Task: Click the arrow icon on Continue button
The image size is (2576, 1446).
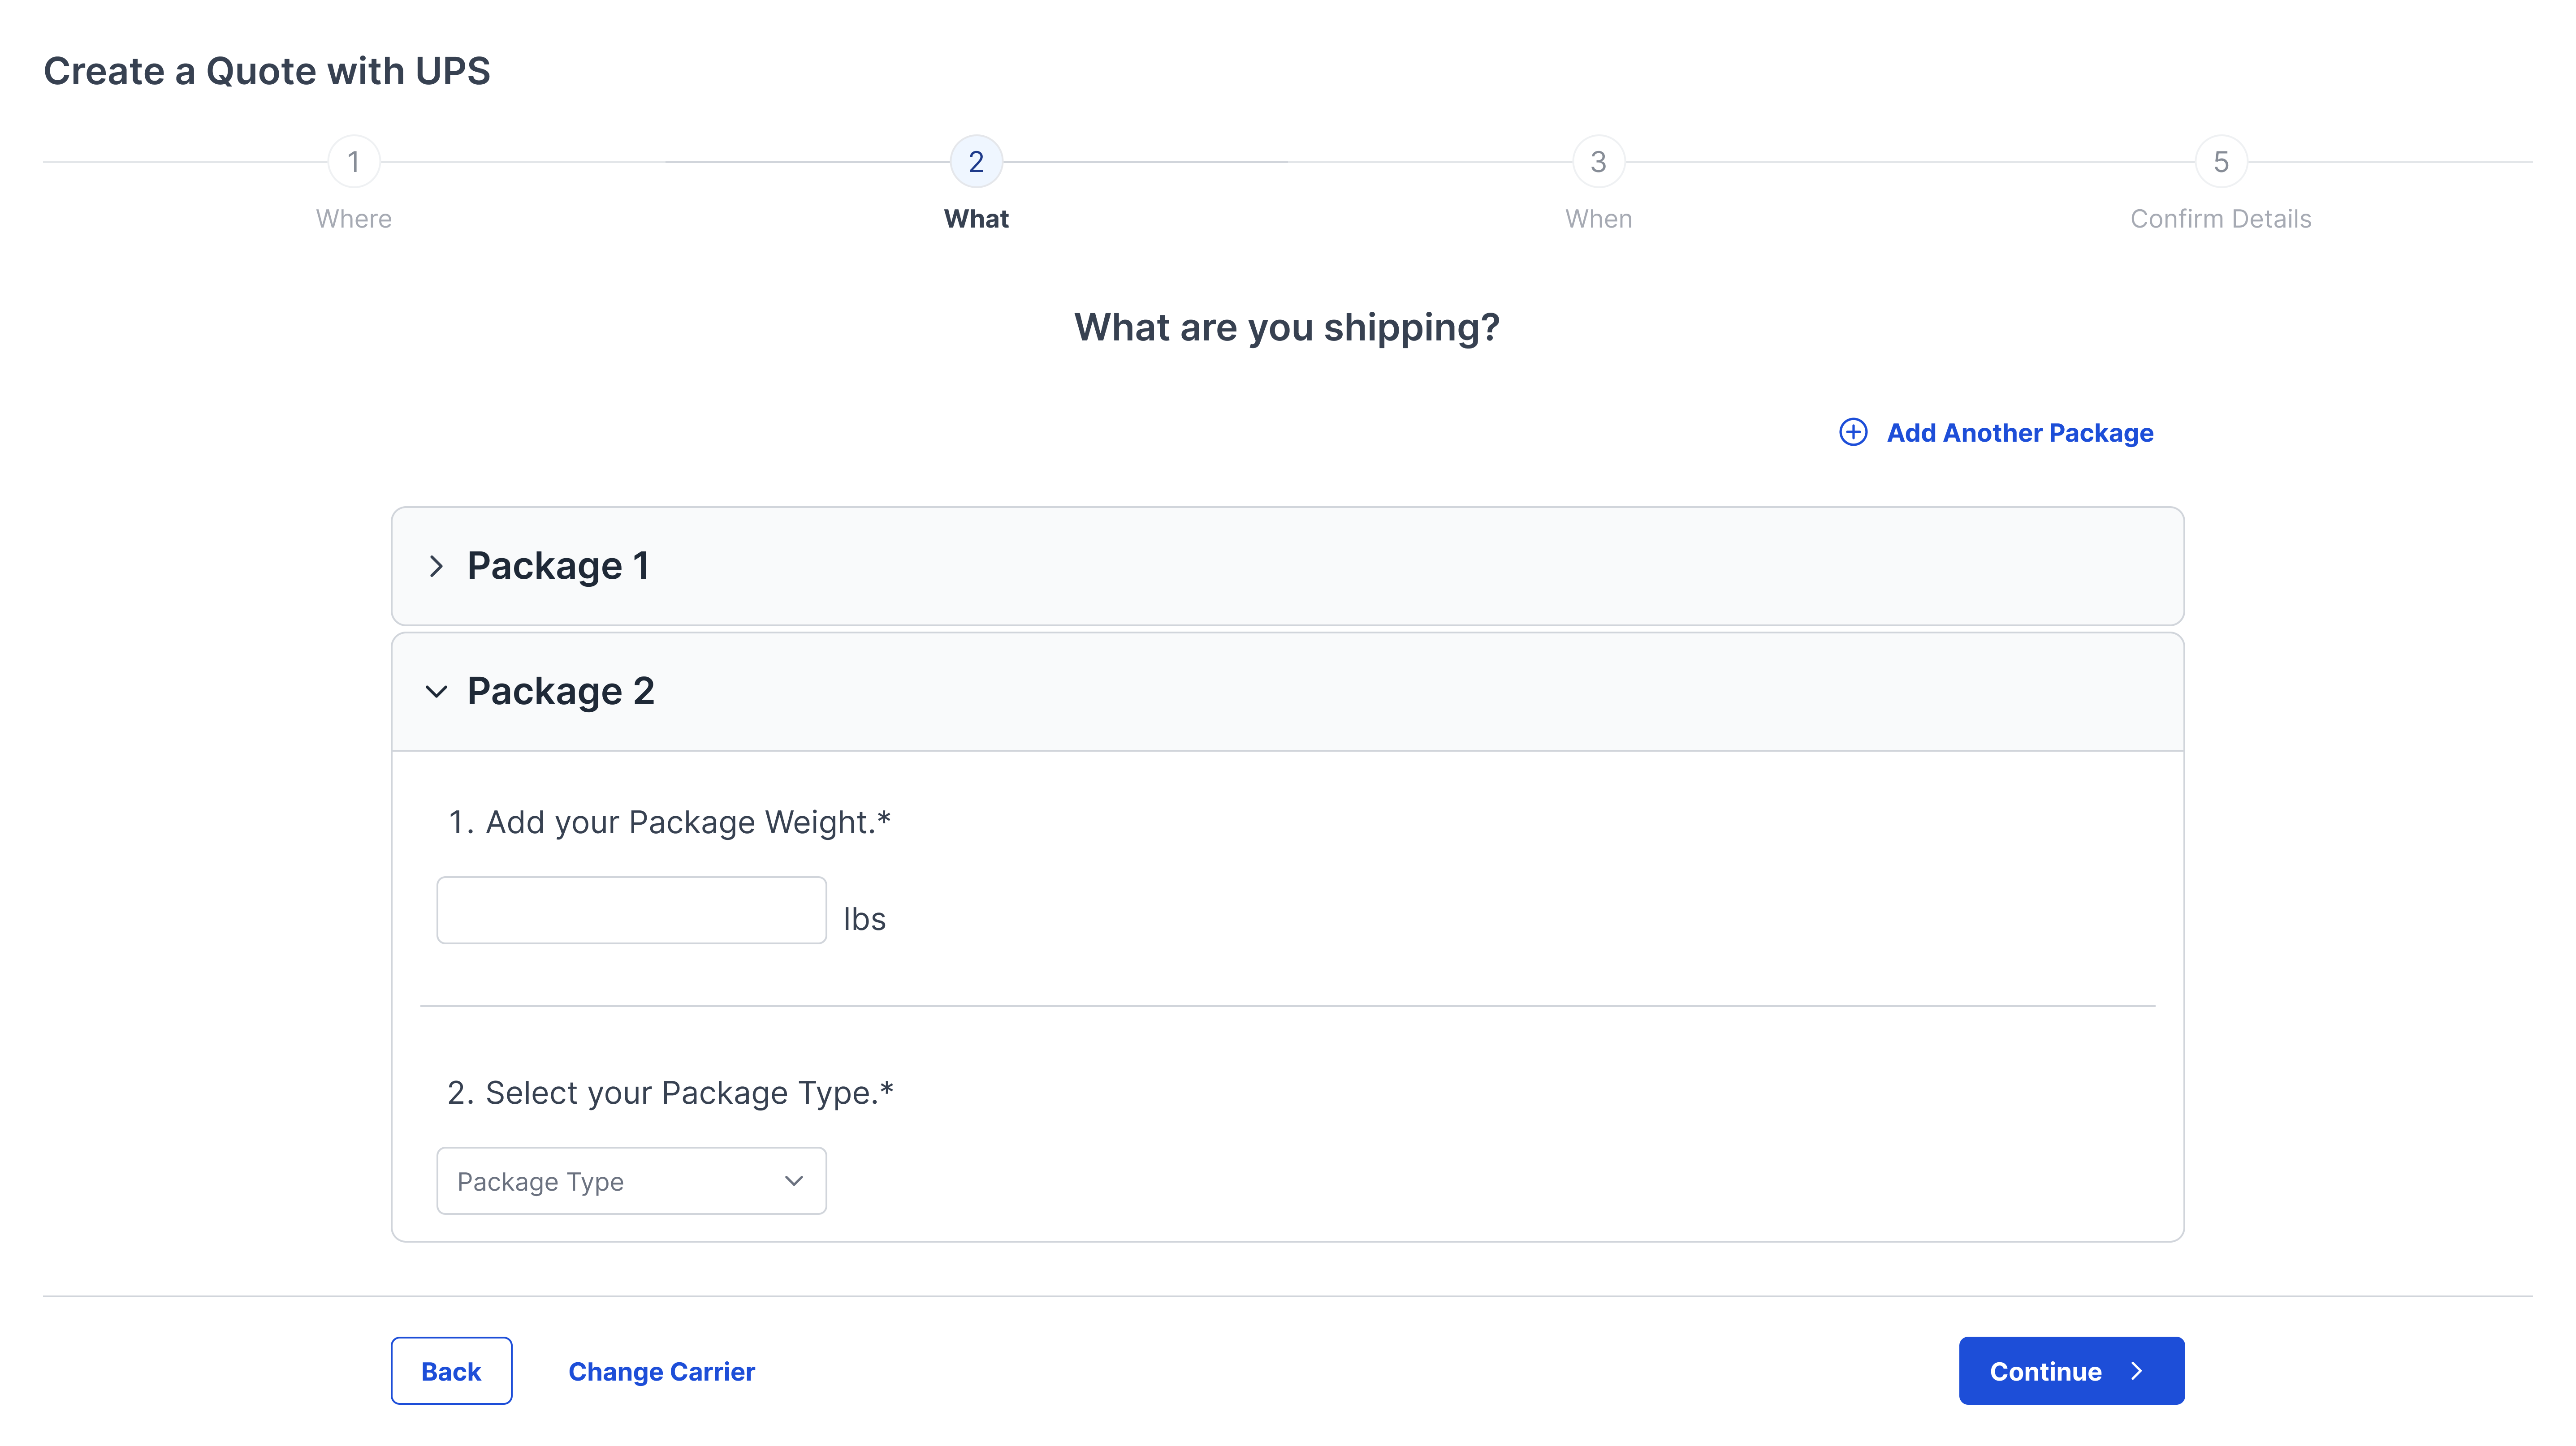Action: (x=2137, y=1371)
